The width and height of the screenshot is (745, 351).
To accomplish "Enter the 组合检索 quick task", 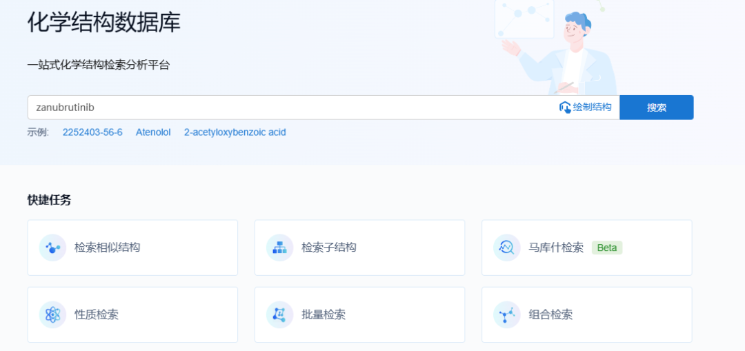I will pos(586,314).
